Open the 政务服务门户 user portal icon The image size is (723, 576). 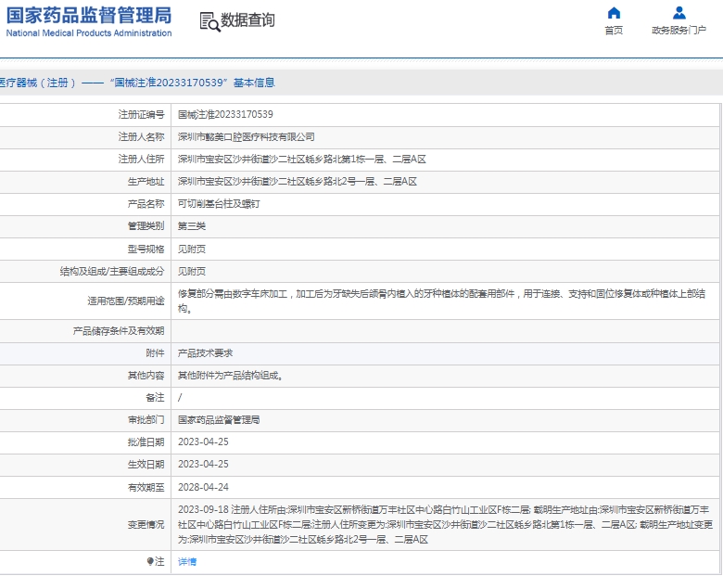[x=679, y=12]
